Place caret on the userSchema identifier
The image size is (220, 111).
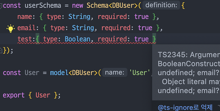tap(43, 6)
